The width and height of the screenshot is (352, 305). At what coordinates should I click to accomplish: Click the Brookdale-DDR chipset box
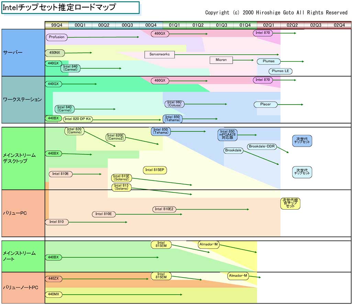(x=262, y=146)
